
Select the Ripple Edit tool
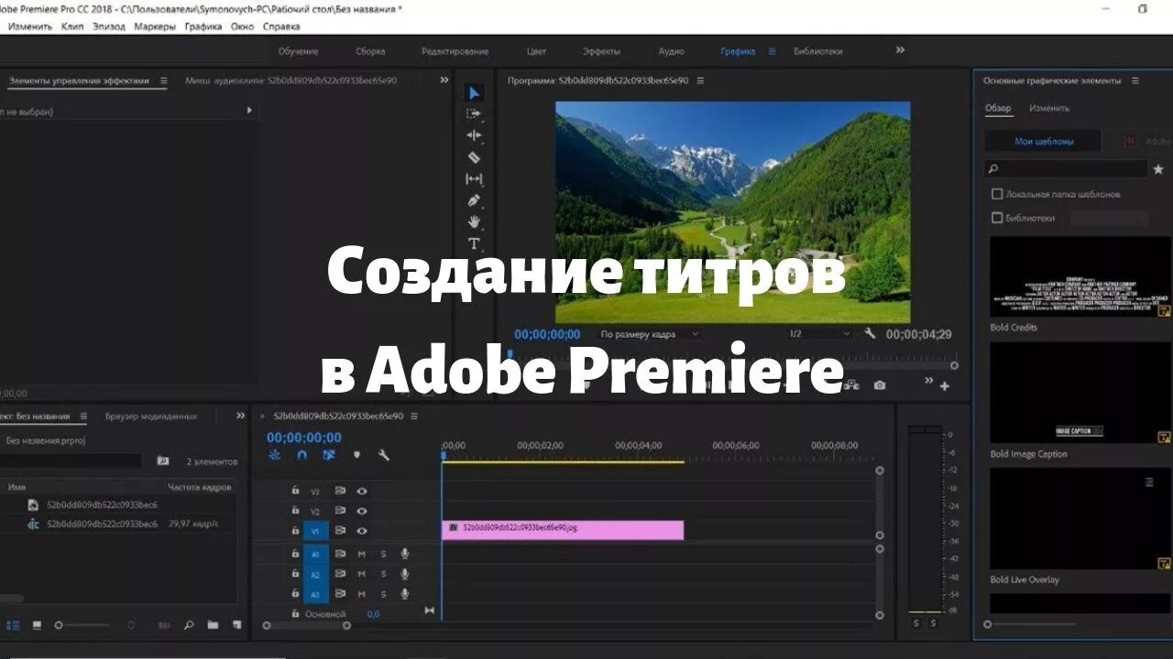474,135
